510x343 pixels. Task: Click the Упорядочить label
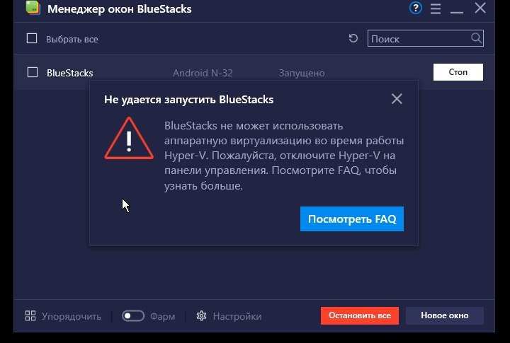[x=72, y=316]
